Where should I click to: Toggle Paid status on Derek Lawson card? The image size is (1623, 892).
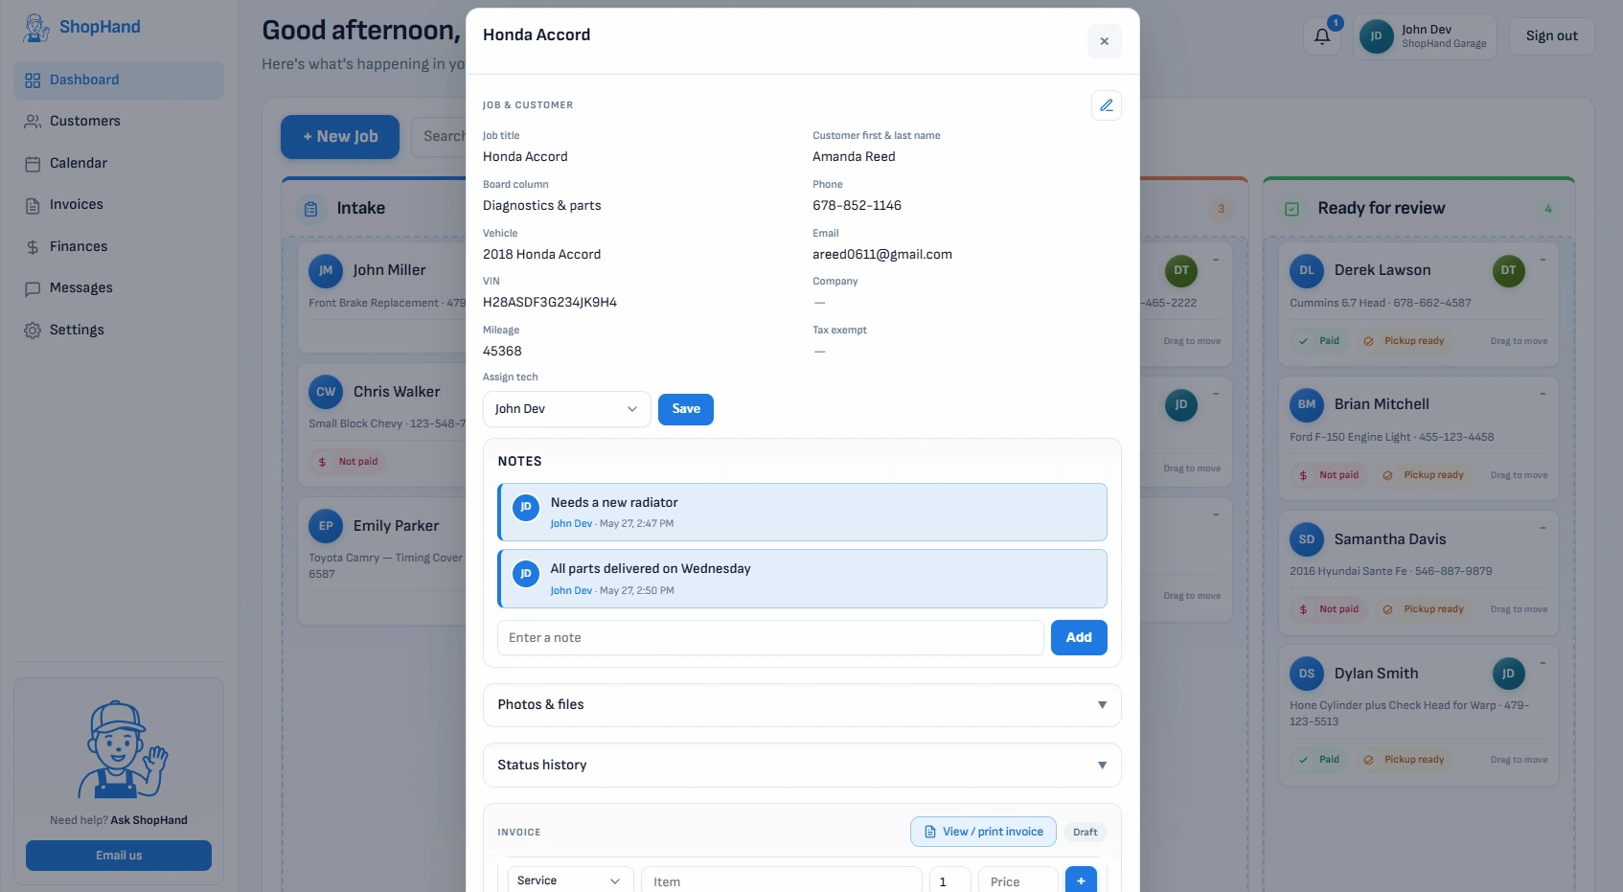1319,341
